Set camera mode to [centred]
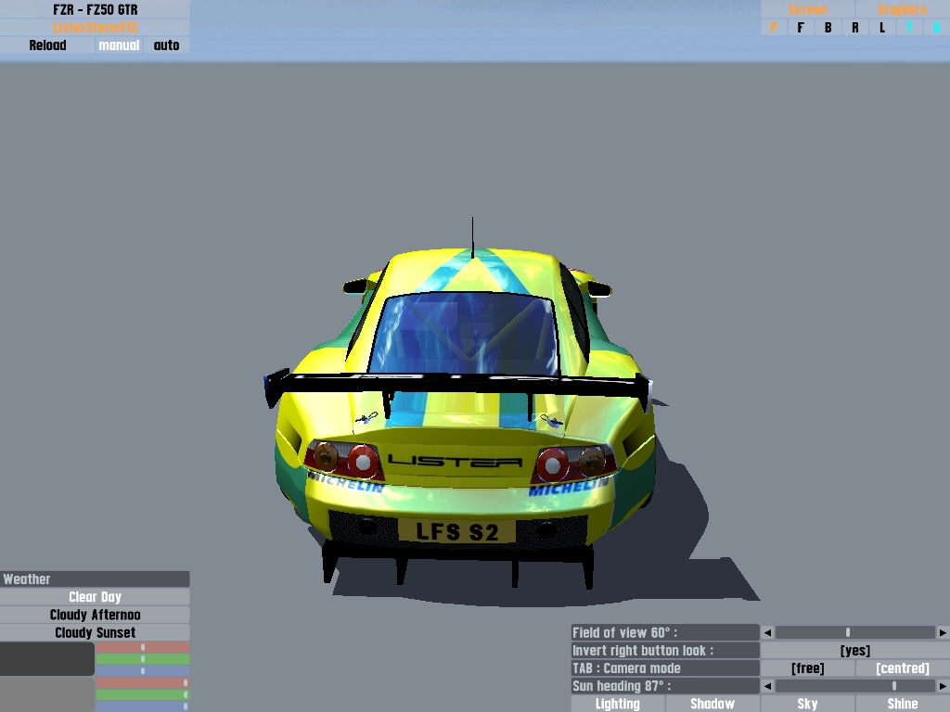950x712 pixels. [903, 667]
